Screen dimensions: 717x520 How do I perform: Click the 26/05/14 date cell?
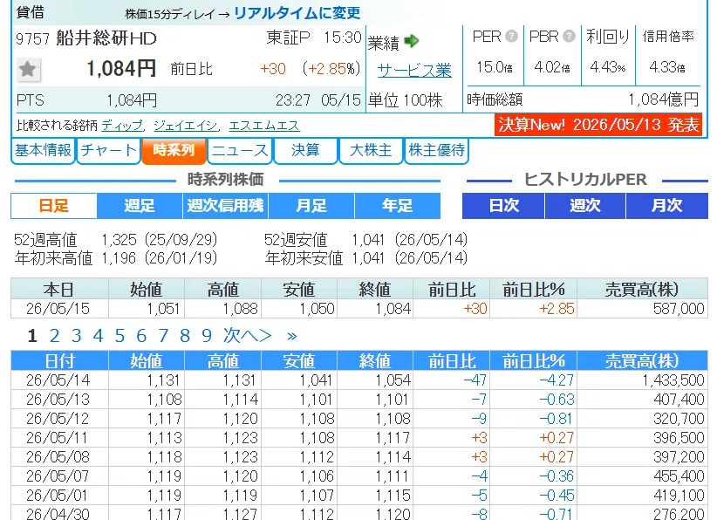click(58, 380)
